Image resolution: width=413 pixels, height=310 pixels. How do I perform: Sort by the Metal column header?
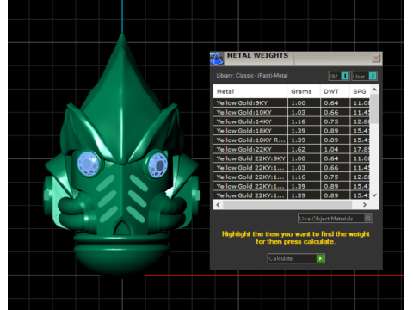pos(250,91)
